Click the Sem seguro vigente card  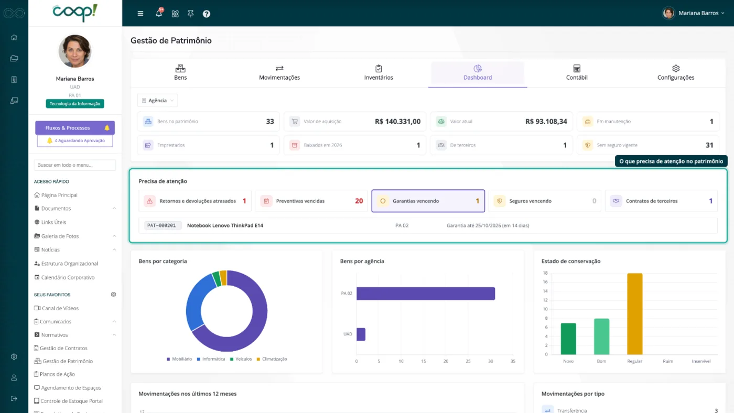(648, 145)
